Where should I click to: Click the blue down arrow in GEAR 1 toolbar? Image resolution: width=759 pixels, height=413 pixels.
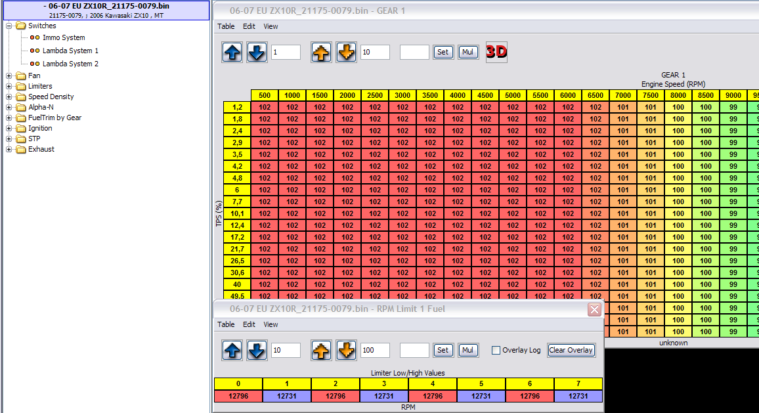pyautogui.click(x=257, y=53)
